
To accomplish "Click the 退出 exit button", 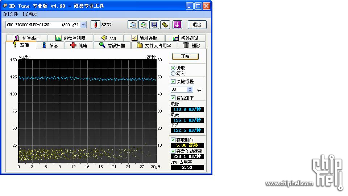I will [197, 25].
